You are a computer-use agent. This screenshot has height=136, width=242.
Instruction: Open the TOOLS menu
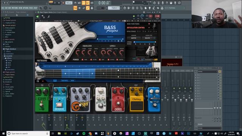31,8
